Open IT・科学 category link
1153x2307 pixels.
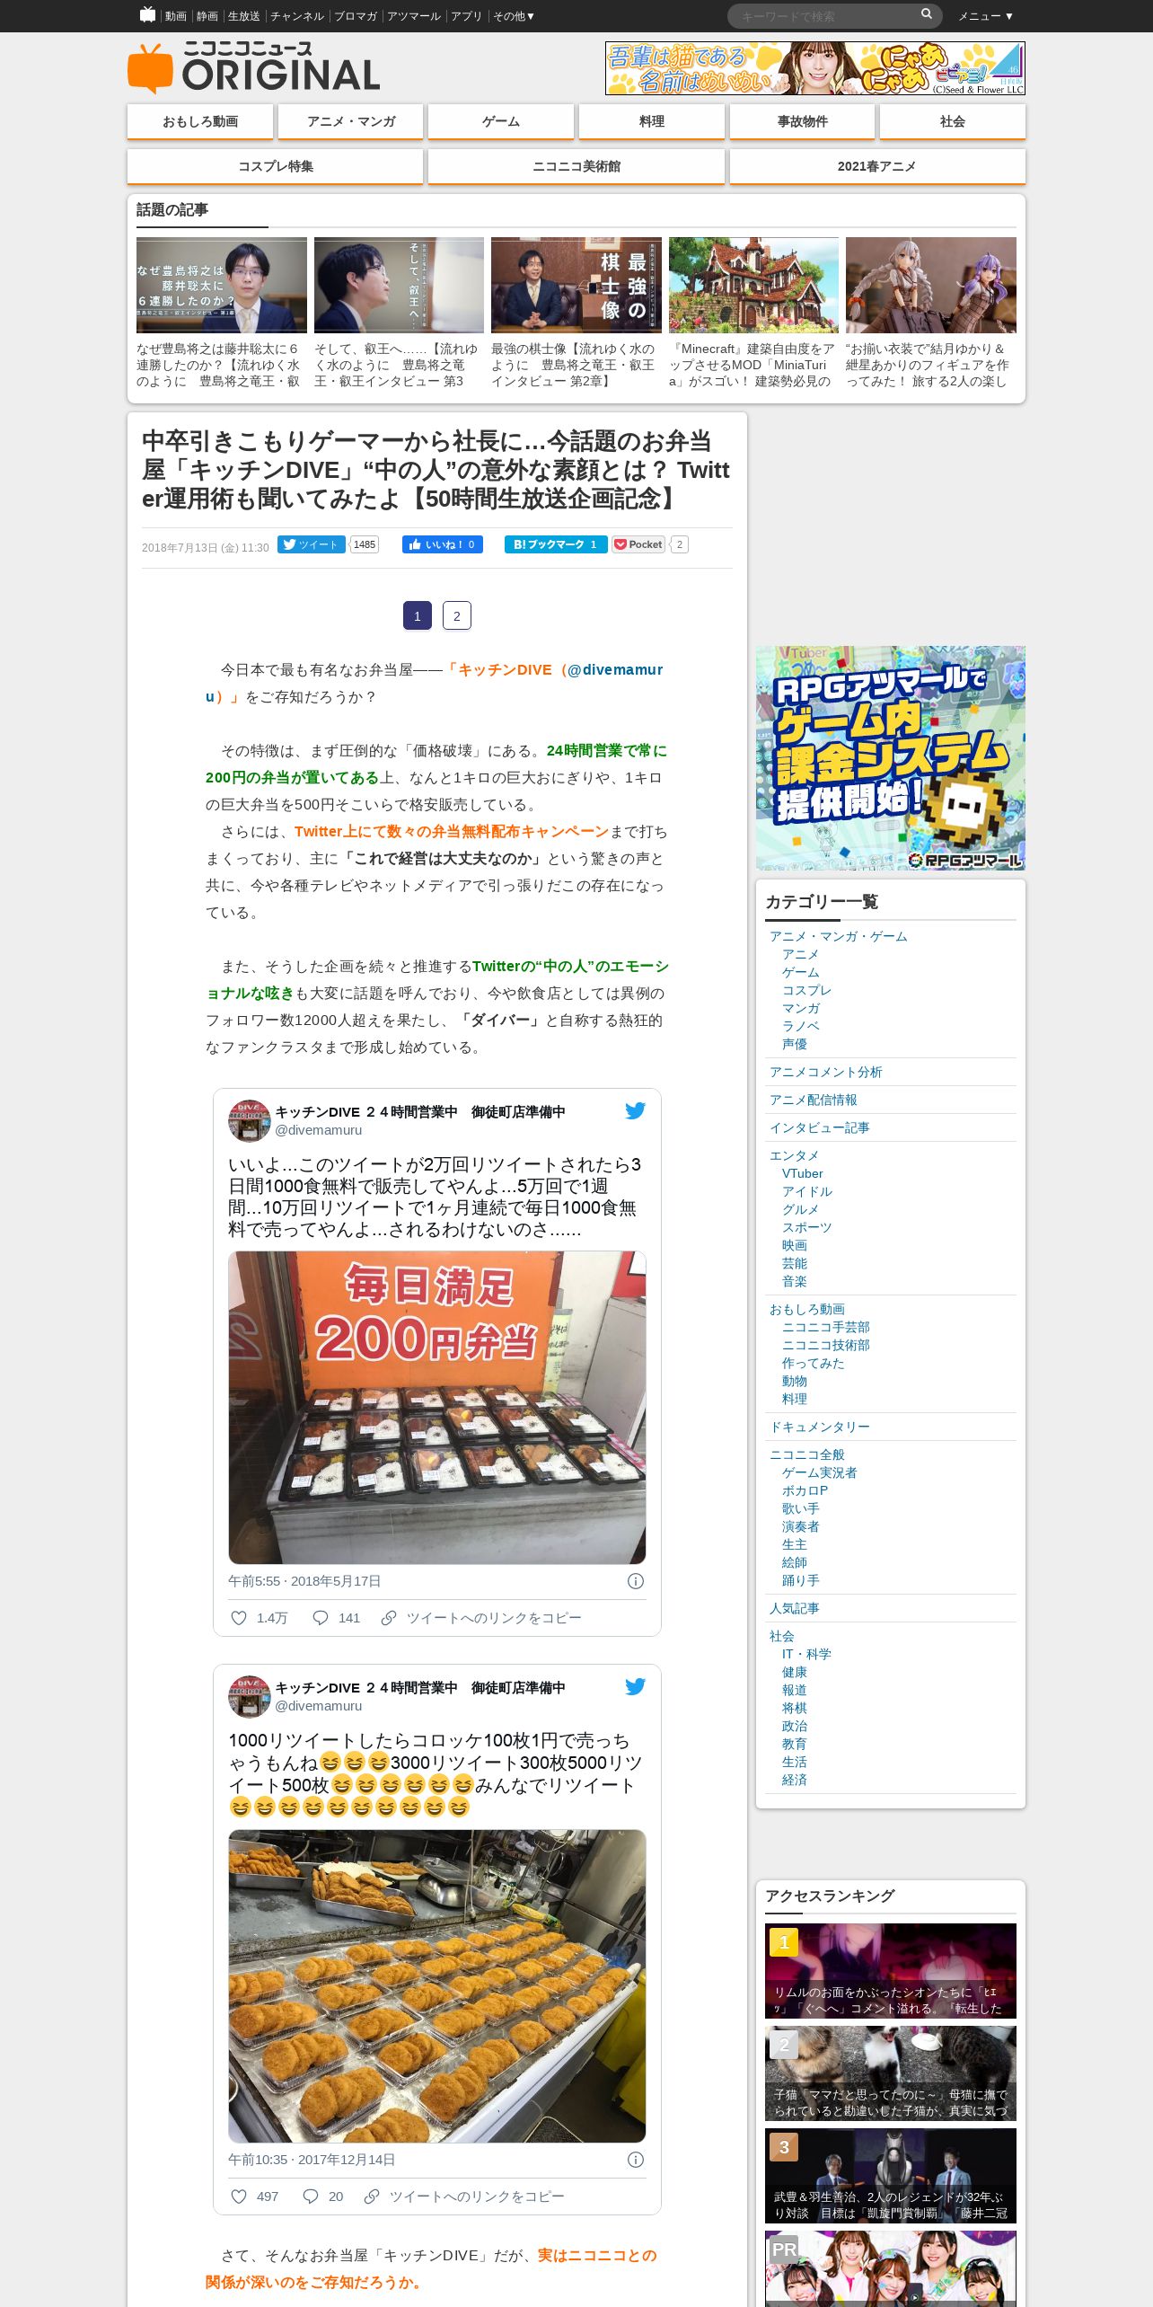806,1654
